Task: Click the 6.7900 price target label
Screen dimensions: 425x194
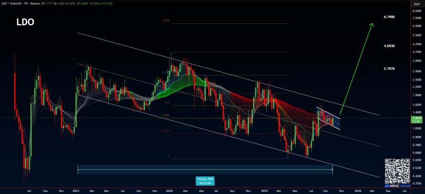Action: pos(391,17)
